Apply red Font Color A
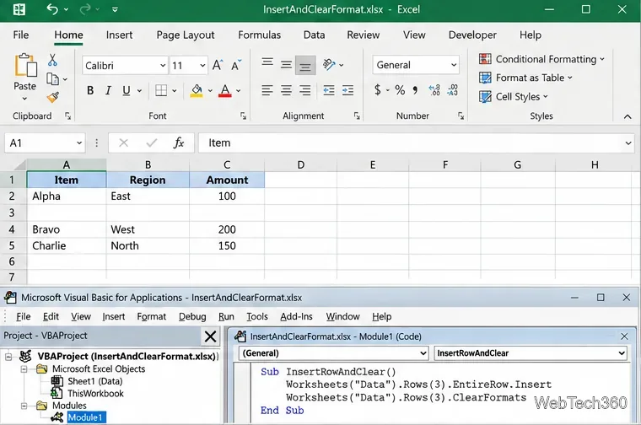The image size is (641, 425). point(225,90)
